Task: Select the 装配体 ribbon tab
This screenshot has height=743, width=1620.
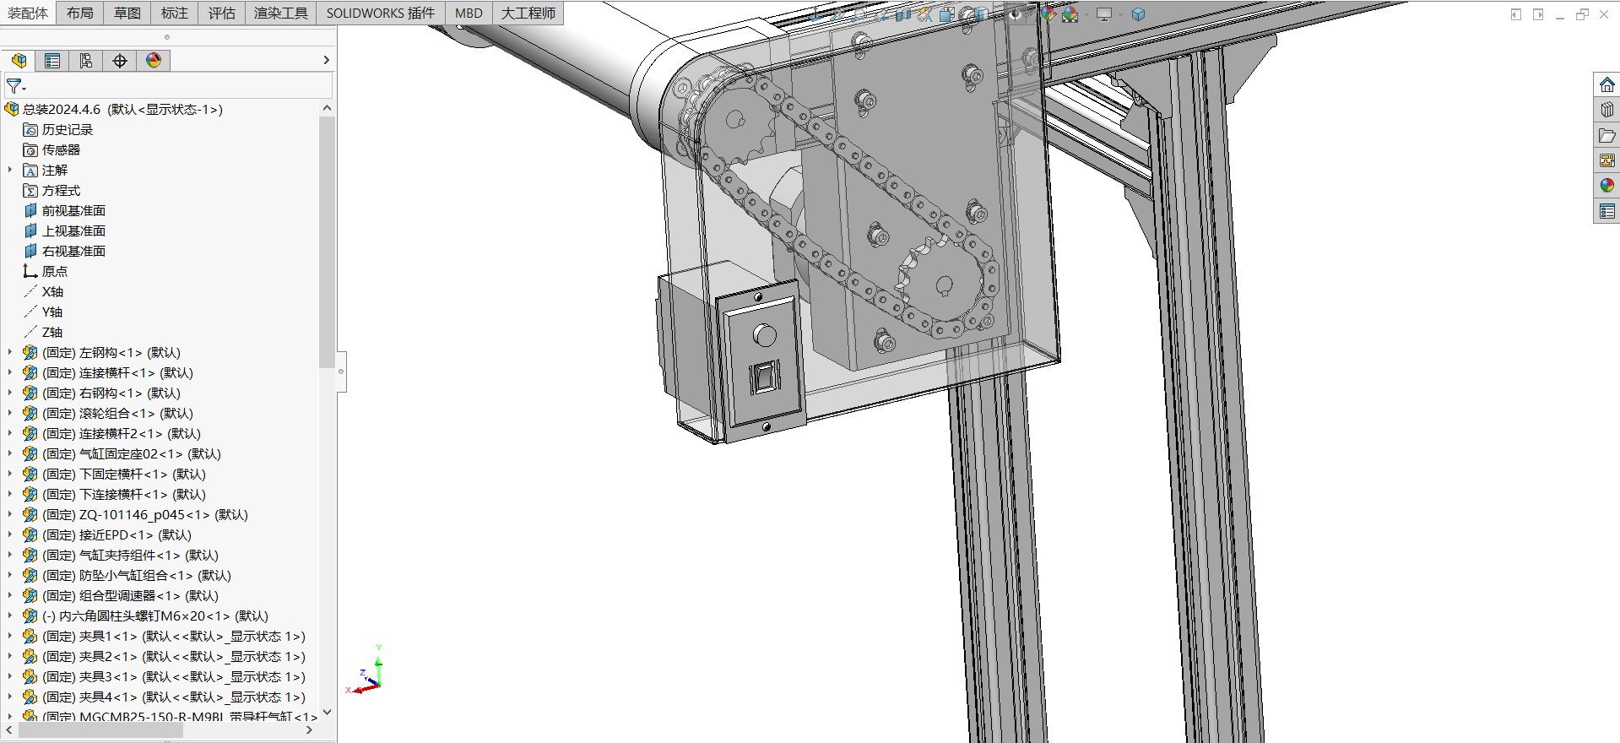Action: (x=28, y=13)
